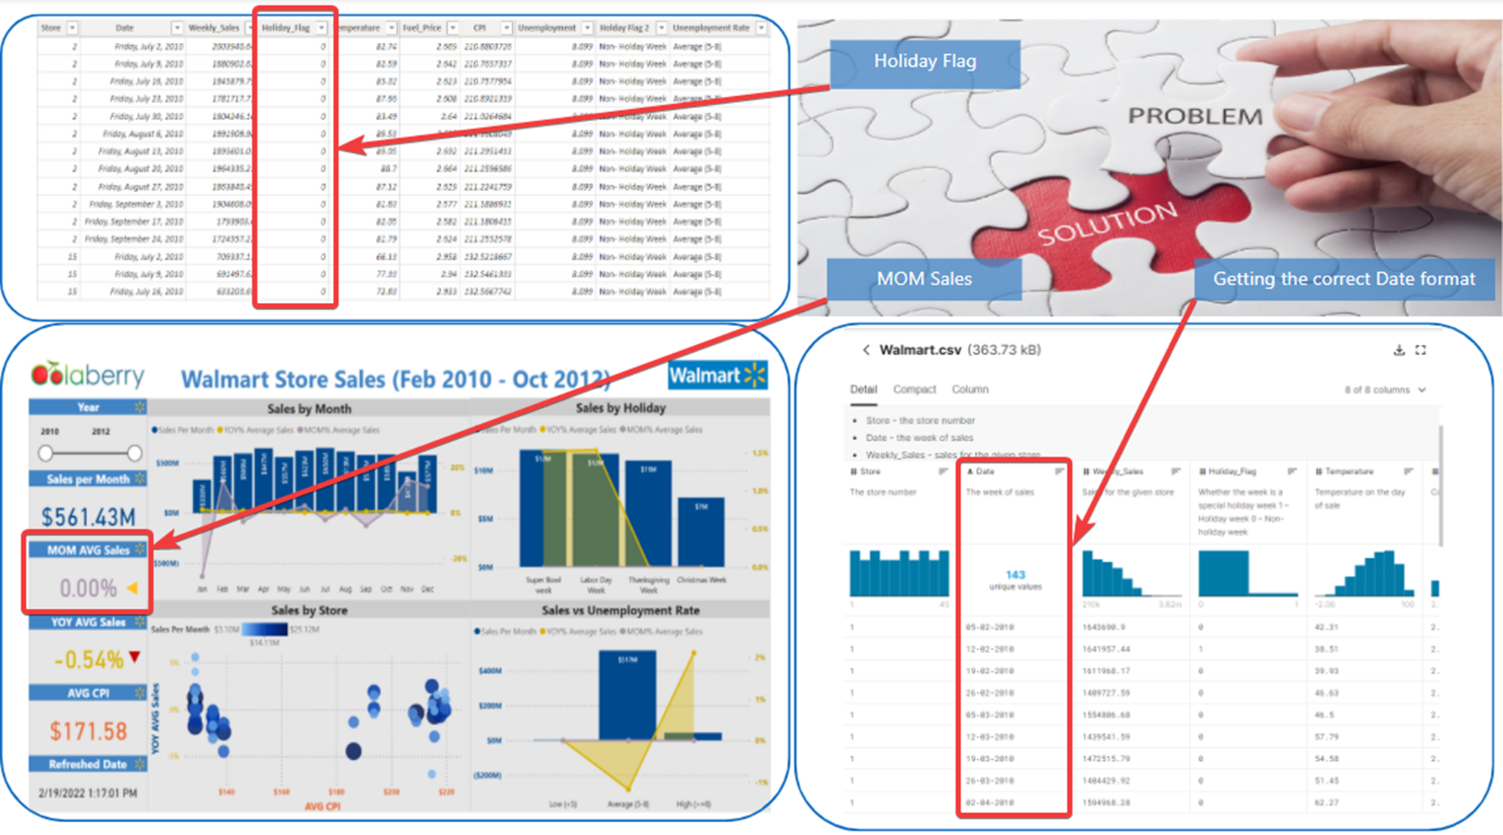1503x835 pixels.
Task: Click the sort icon on the Weekly_Sales column
Action: click(1175, 471)
